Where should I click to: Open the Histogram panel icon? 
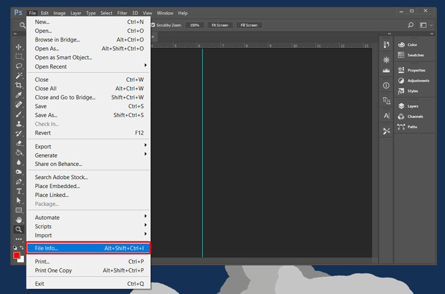pos(386,70)
